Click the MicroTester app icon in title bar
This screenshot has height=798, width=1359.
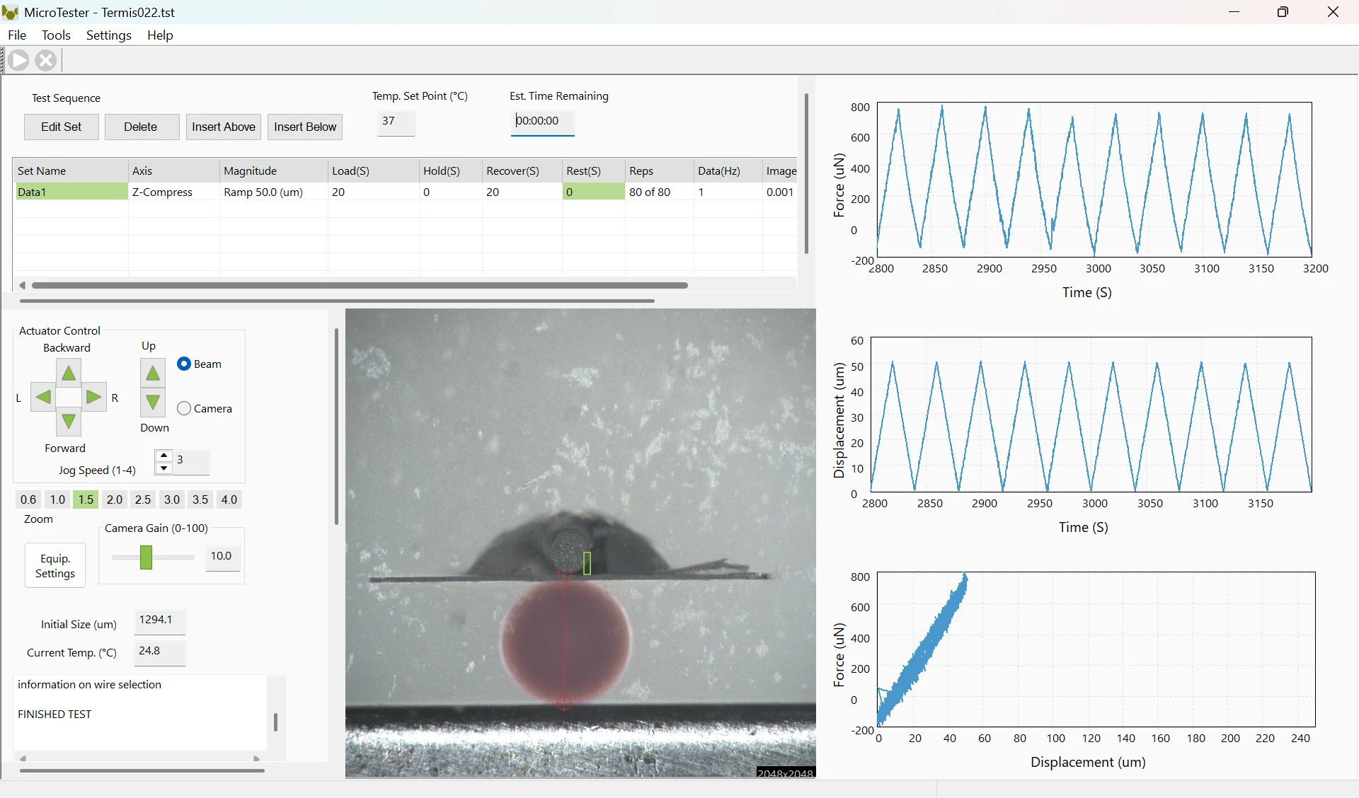(x=10, y=12)
